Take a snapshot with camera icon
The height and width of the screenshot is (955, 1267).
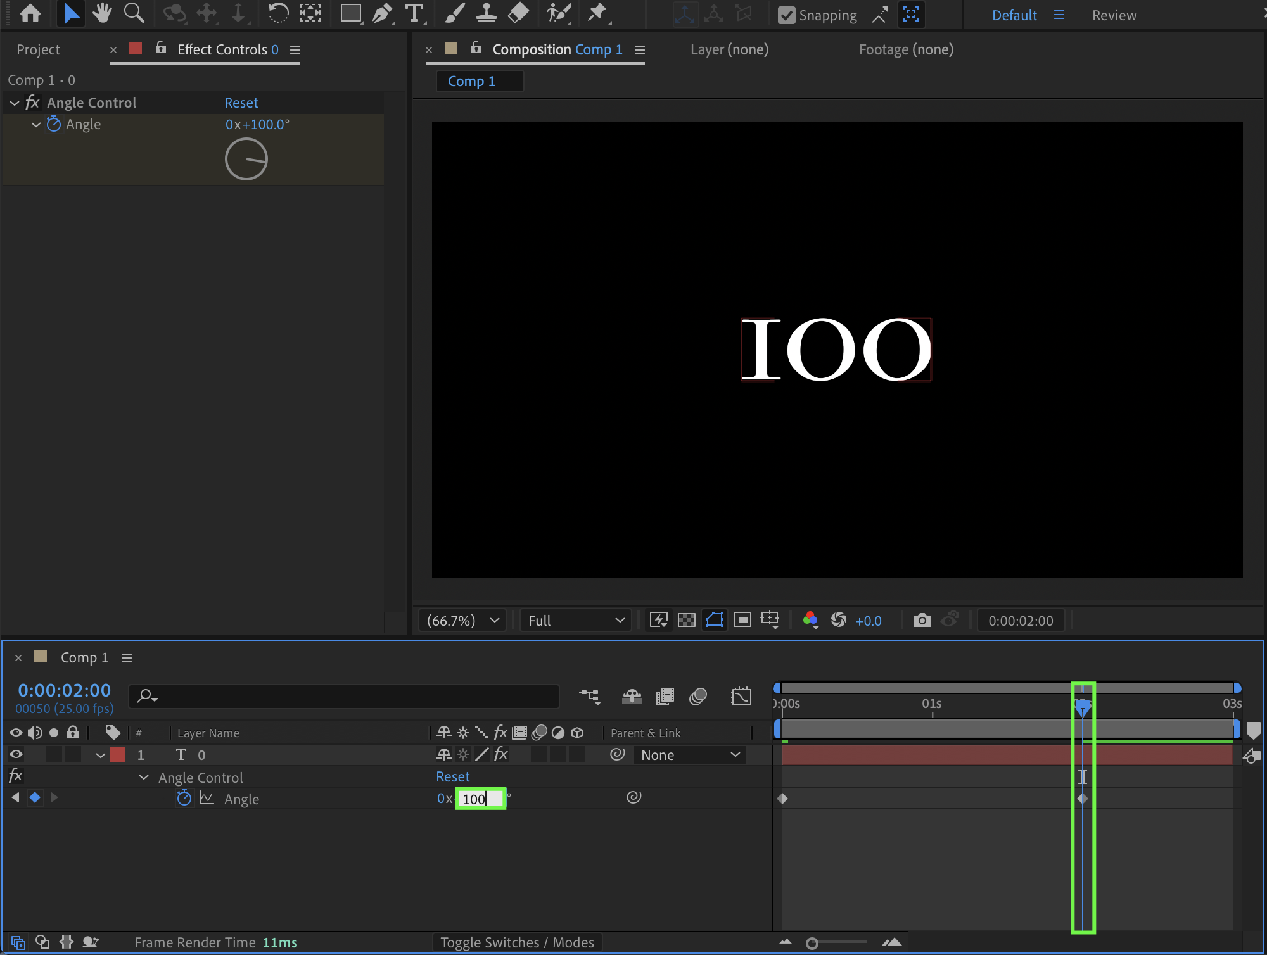pyautogui.click(x=922, y=621)
